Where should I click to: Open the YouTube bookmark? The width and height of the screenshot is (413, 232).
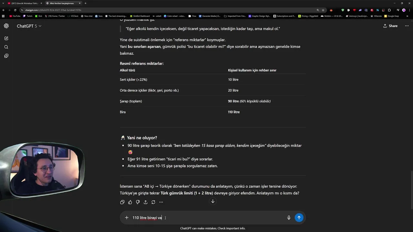coord(15,16)
